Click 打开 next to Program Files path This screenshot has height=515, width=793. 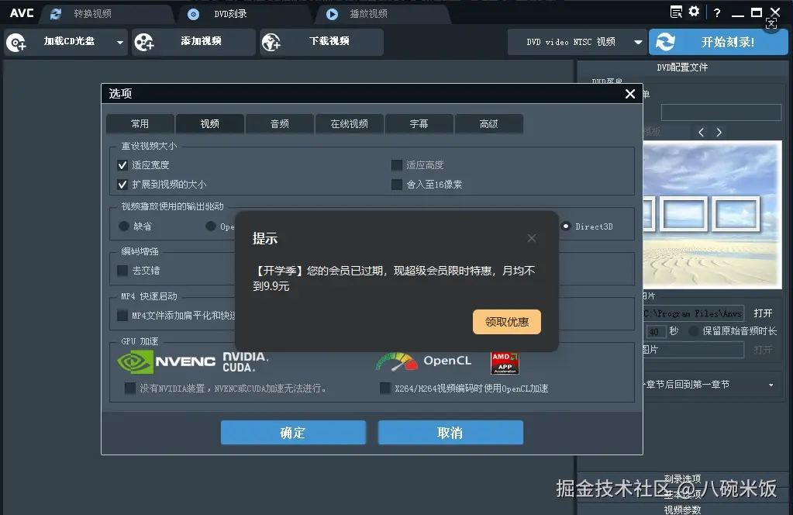(764, 313)
